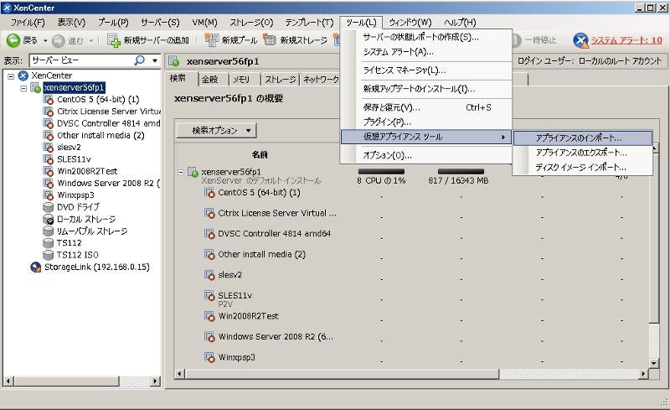
Task: Select Export Appliance submenu entry
Action: point(583,153)
